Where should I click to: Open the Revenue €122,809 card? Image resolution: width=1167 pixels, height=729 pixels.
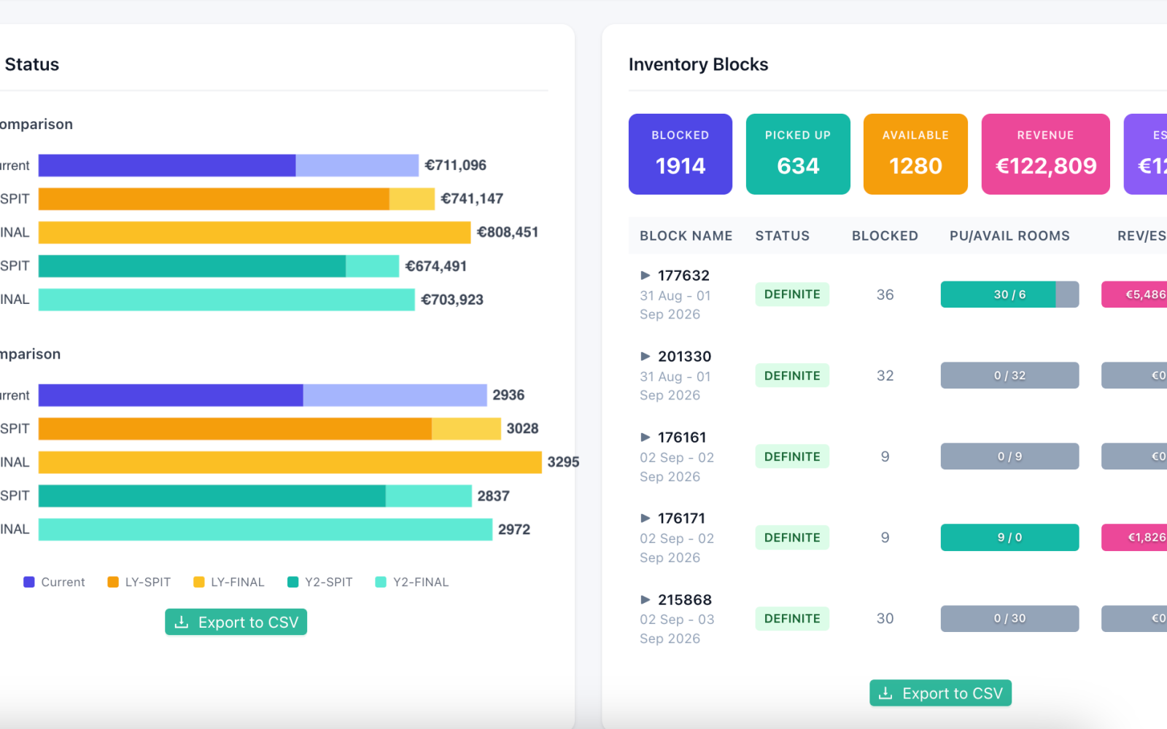tap(1046, 154)
